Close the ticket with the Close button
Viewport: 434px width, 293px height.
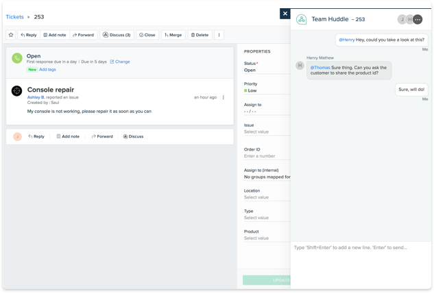[147, 35]
